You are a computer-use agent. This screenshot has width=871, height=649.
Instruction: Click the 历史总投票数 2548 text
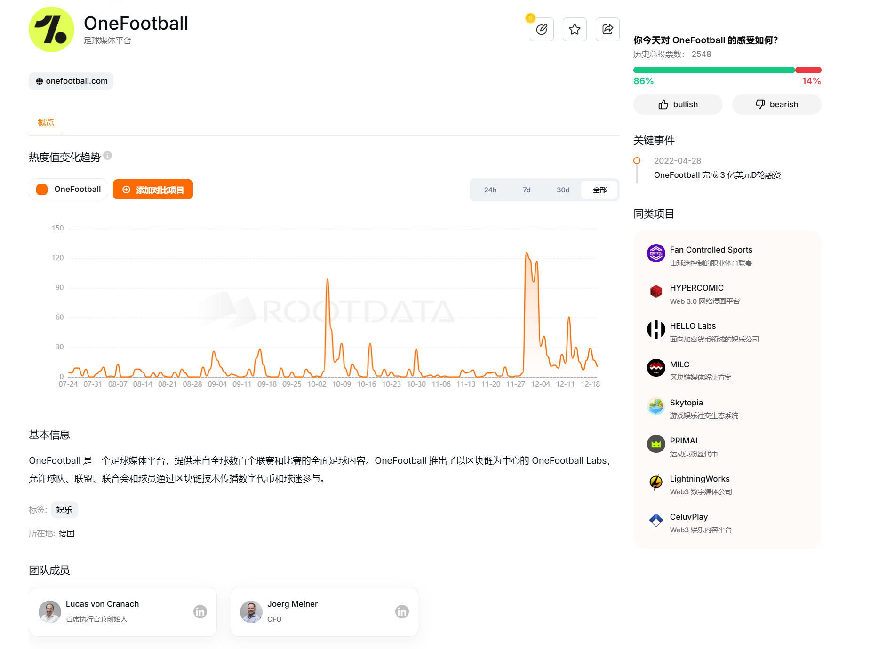672,54
